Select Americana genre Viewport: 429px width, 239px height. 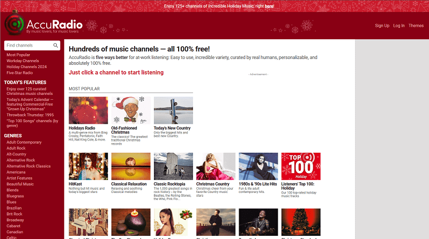coord(16,172)
